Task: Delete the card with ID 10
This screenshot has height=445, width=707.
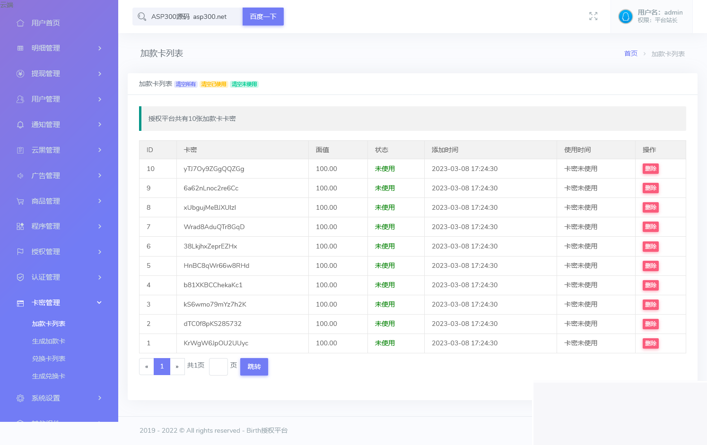Action: click(x=650, y=169)
